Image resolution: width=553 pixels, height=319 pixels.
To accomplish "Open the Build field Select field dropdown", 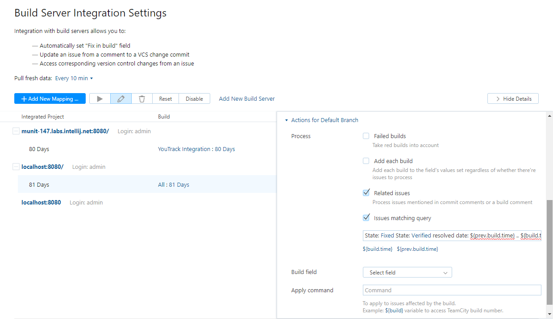I will [407, 272].
